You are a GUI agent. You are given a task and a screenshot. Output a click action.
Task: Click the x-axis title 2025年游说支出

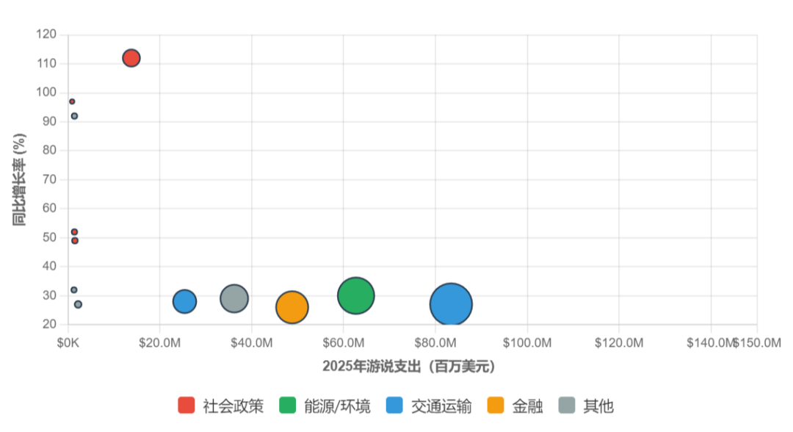click(410, 363)
